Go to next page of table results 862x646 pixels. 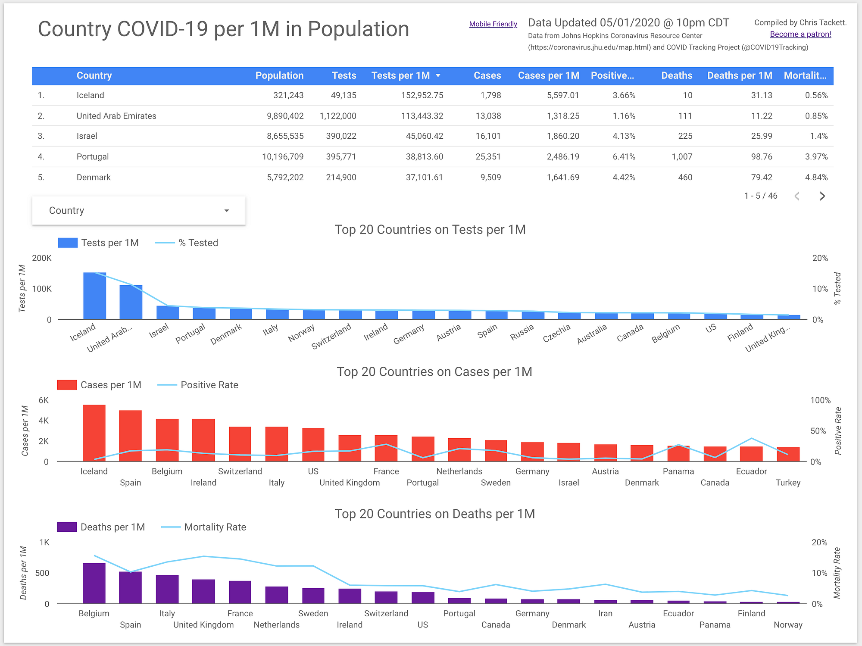[x=822, y=196]
